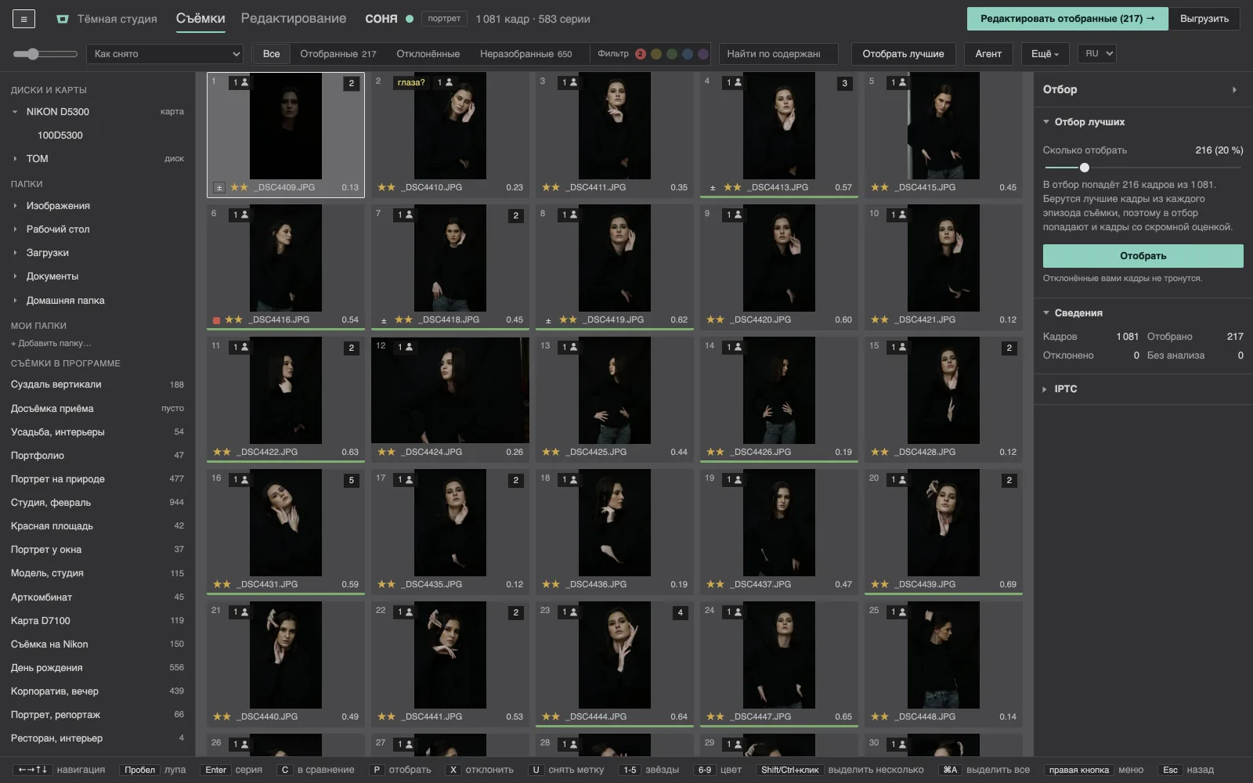This screenshot has height=783, width=1253.
Task: Click the star rating on _DSC4447.JPG
Action: 715,717
